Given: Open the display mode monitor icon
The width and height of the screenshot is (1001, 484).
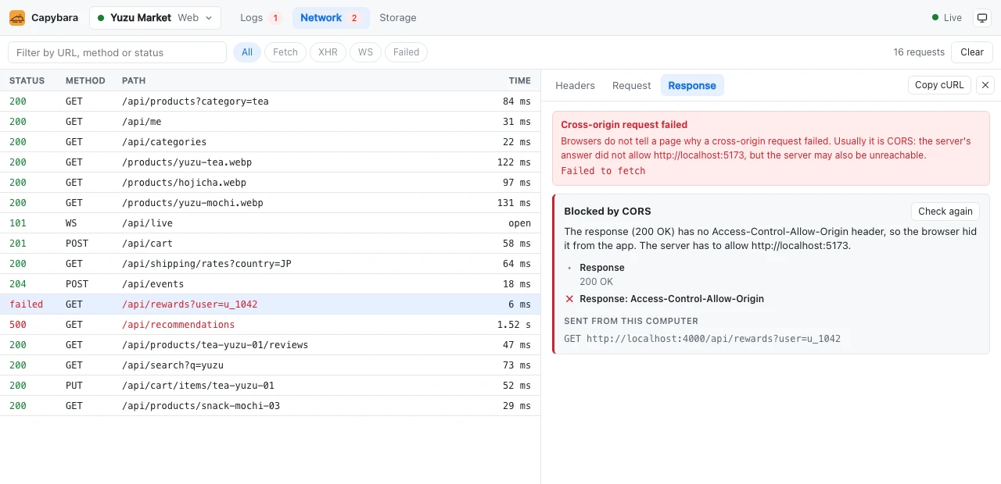Looking at the screenshot, I should tap(981, 18).
